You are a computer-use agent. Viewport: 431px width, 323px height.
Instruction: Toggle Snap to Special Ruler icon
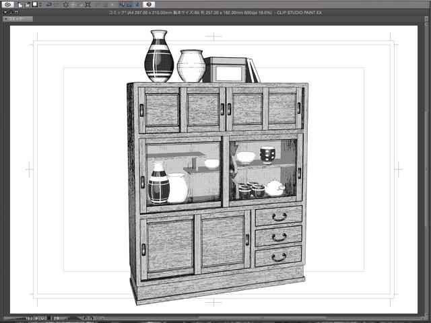(129, 5)
